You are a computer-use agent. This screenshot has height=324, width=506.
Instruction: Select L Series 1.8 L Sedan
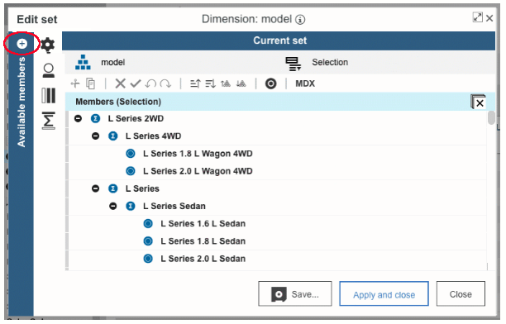point(203,241)
